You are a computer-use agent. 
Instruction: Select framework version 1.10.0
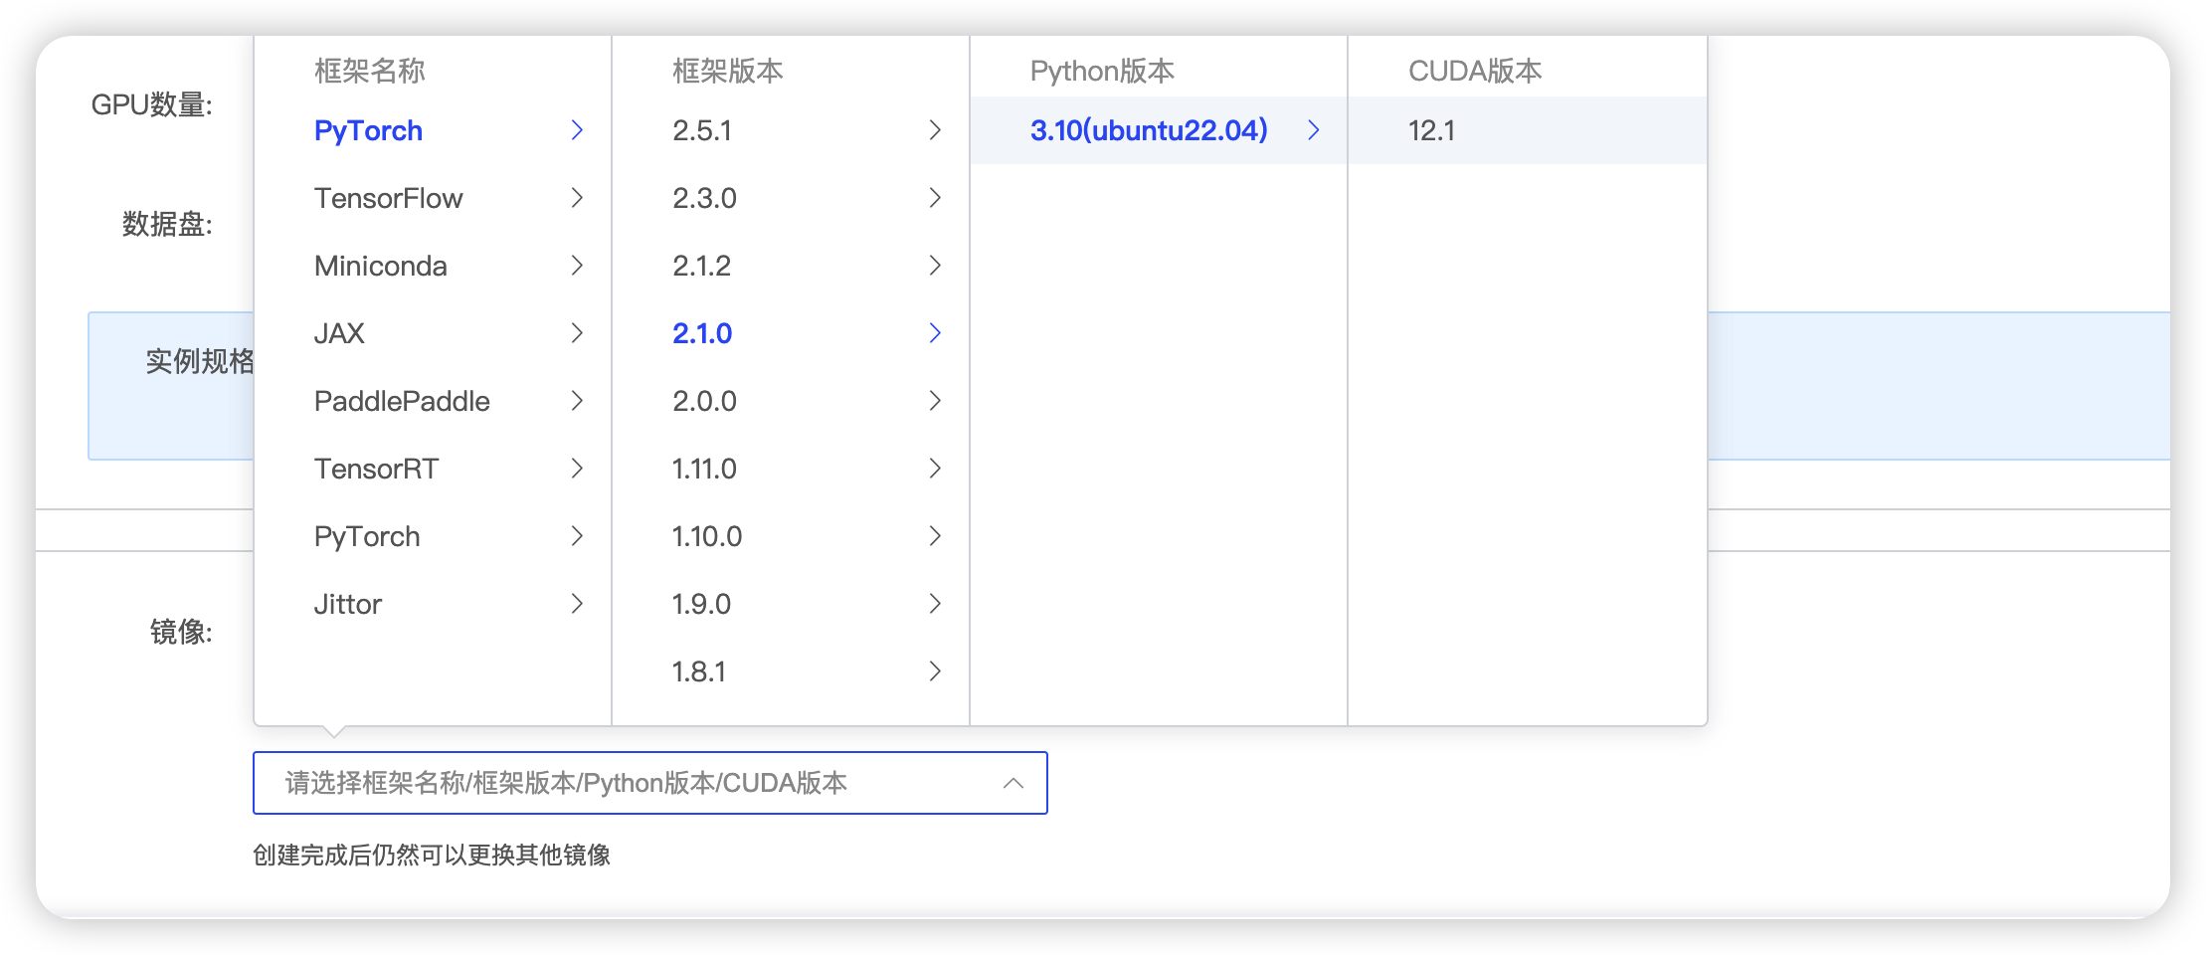[x=706, y=536]
